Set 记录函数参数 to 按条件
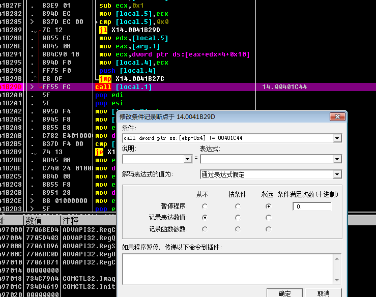The image size is (376, 297). (x=238, y=229)
